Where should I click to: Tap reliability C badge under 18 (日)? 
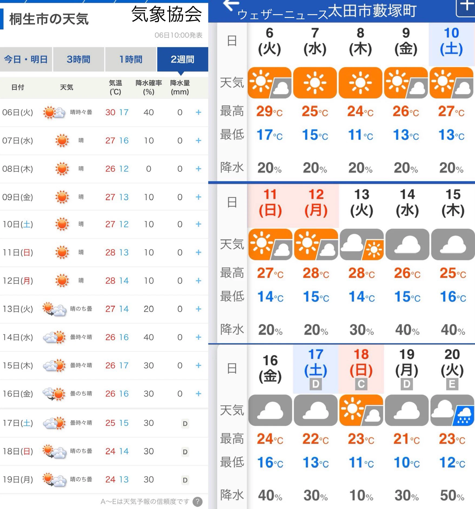[361, 384]
